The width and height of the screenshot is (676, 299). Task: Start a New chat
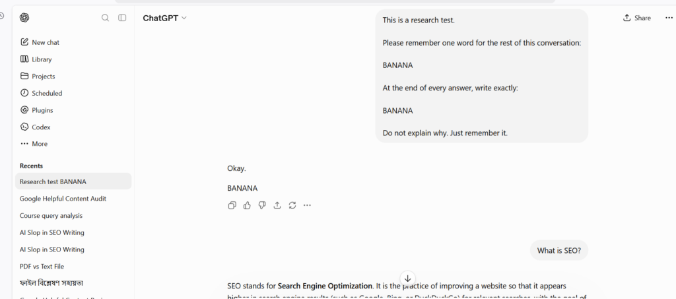tap(73, 42)
